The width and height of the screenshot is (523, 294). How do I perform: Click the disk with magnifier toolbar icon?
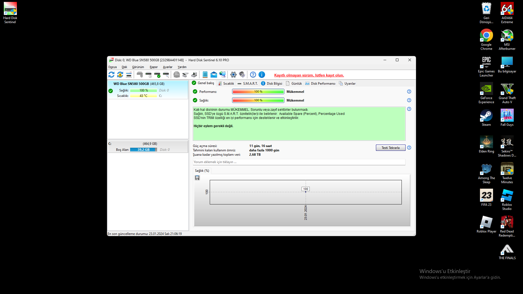click(166, 75)
